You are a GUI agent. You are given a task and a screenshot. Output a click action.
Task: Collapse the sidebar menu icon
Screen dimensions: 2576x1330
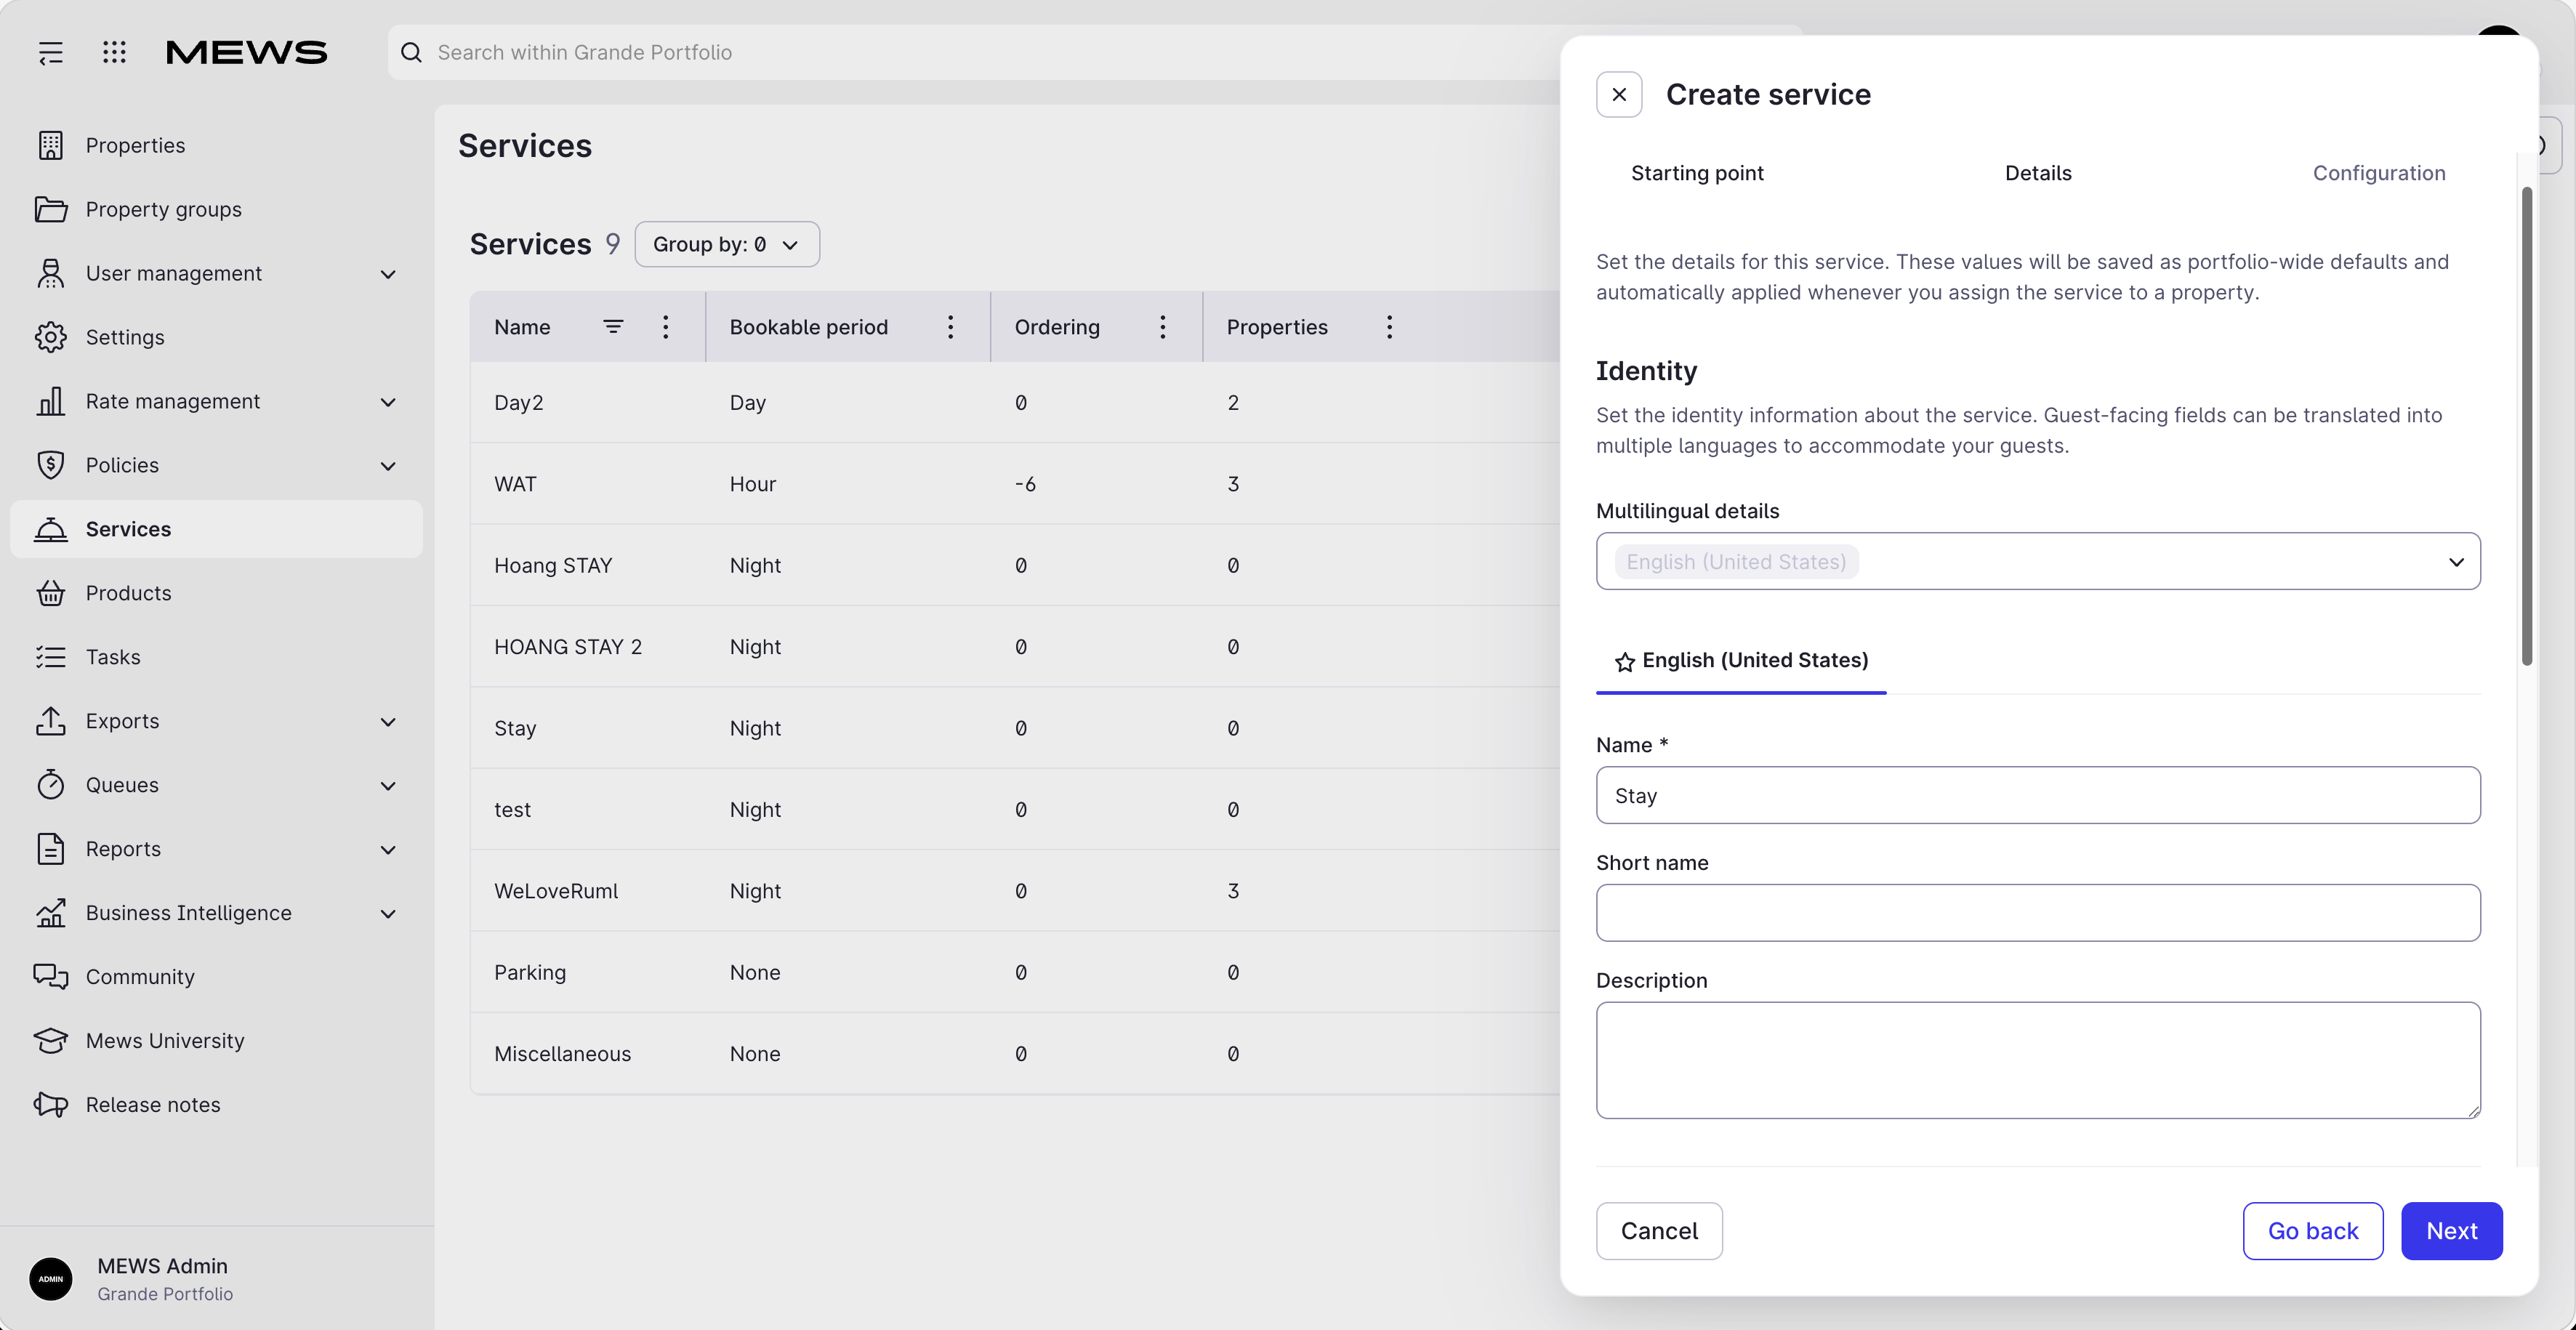tap(51, 53)
